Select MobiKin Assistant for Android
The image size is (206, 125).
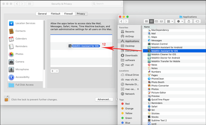[x=174, y=47]
